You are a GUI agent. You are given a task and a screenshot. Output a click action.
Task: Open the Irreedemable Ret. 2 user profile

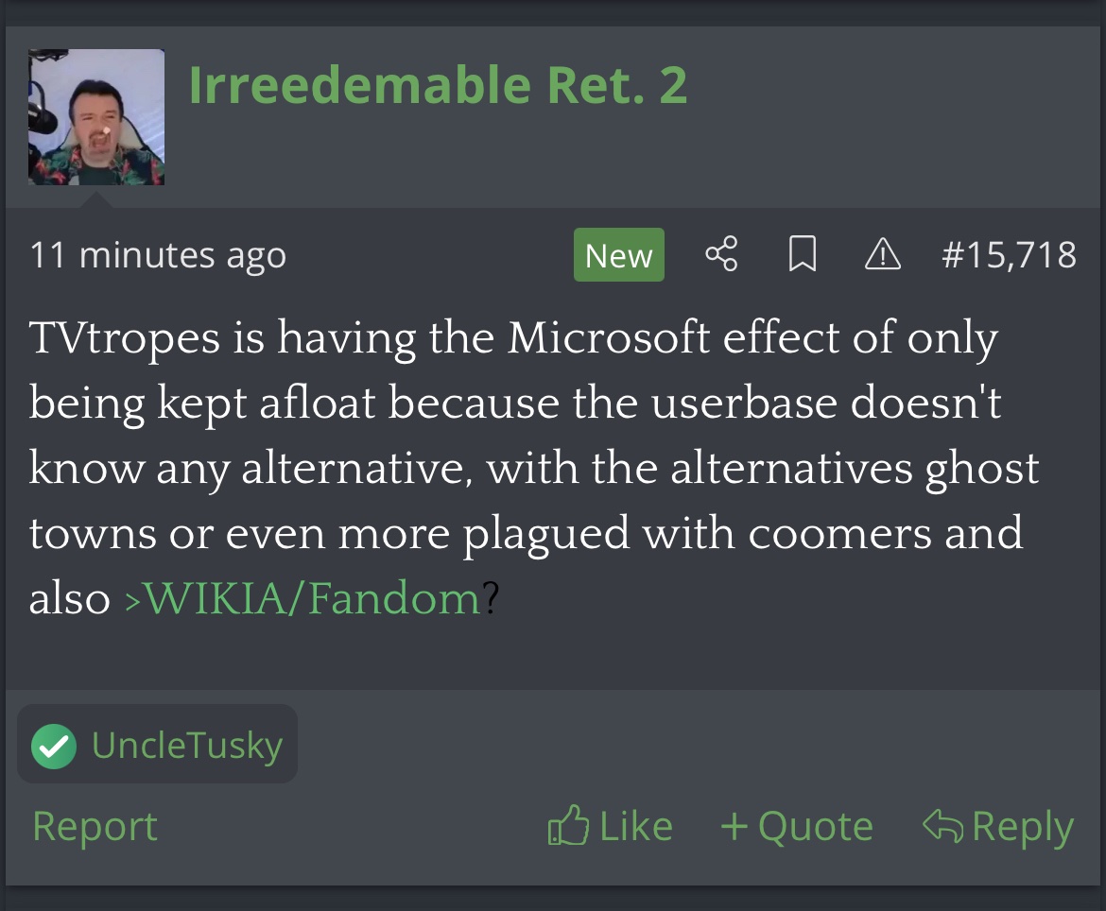click(x=438, y=86)
